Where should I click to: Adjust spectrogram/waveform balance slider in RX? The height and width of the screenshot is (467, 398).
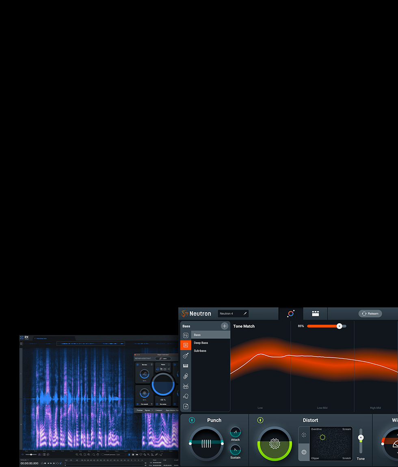pyautogui.click(x=31, y=454)
